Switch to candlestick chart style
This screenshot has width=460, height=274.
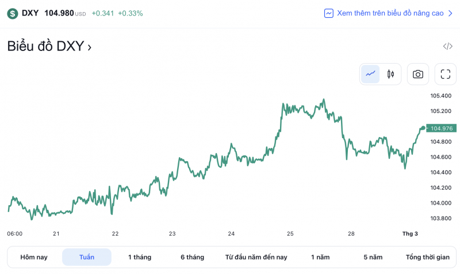click(x=390, y=74)
